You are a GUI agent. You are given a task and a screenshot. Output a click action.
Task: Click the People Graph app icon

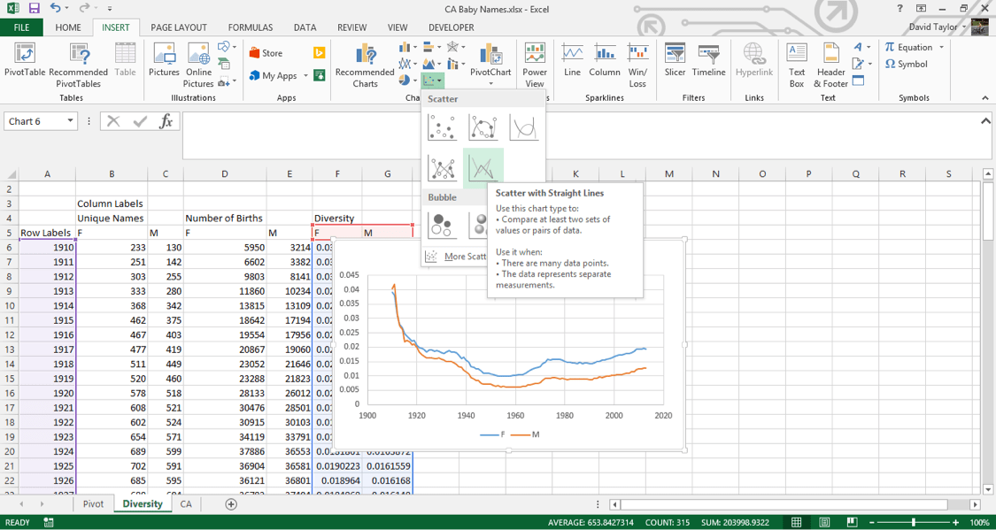319,75
